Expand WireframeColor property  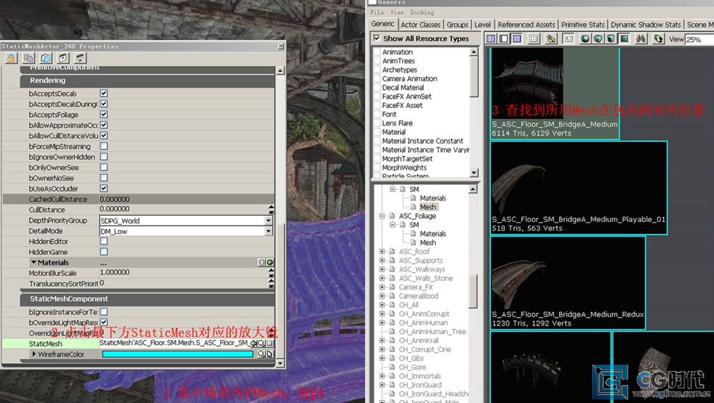(x=33, y=354)
